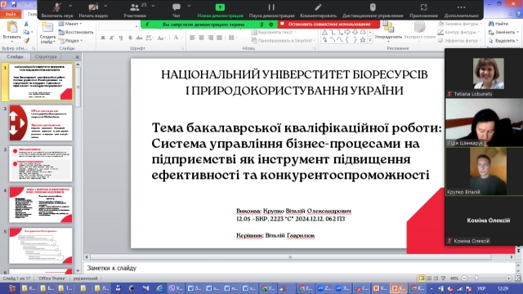Open the Раздел section dropdown

(71, 41)
